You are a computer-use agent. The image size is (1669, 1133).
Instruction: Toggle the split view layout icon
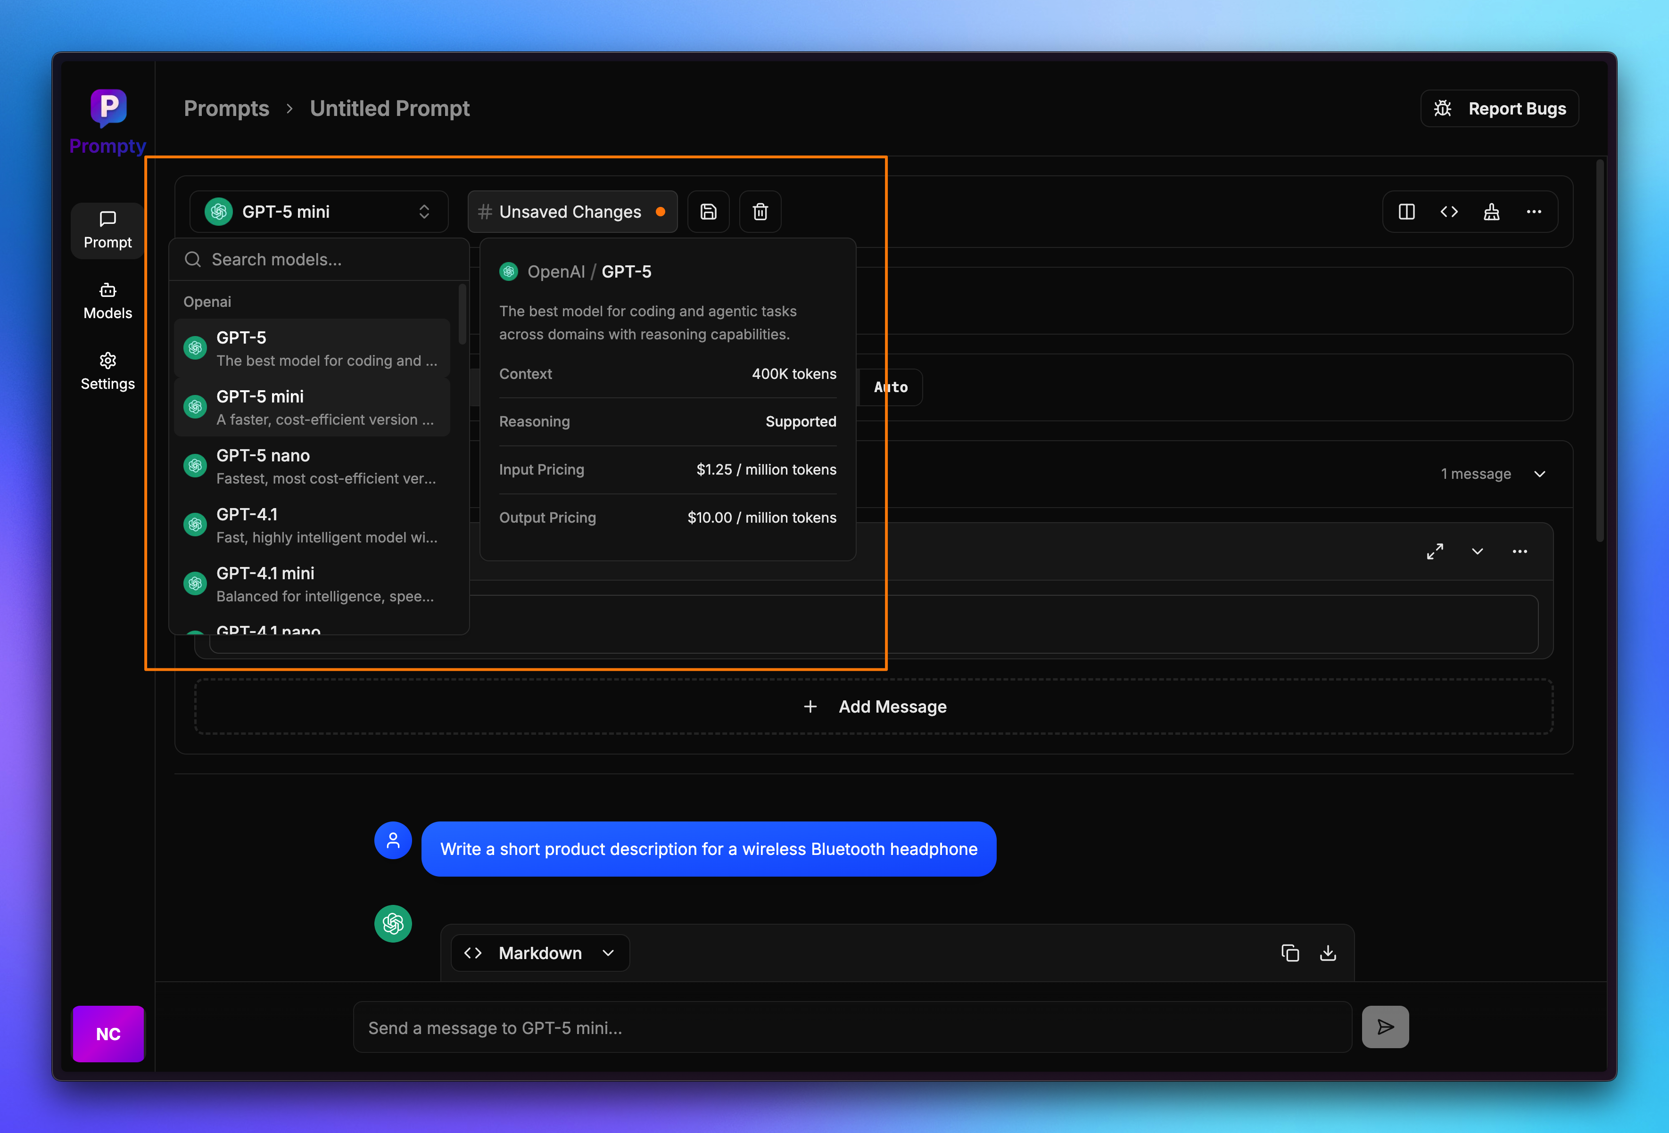tap(1406, 212)
